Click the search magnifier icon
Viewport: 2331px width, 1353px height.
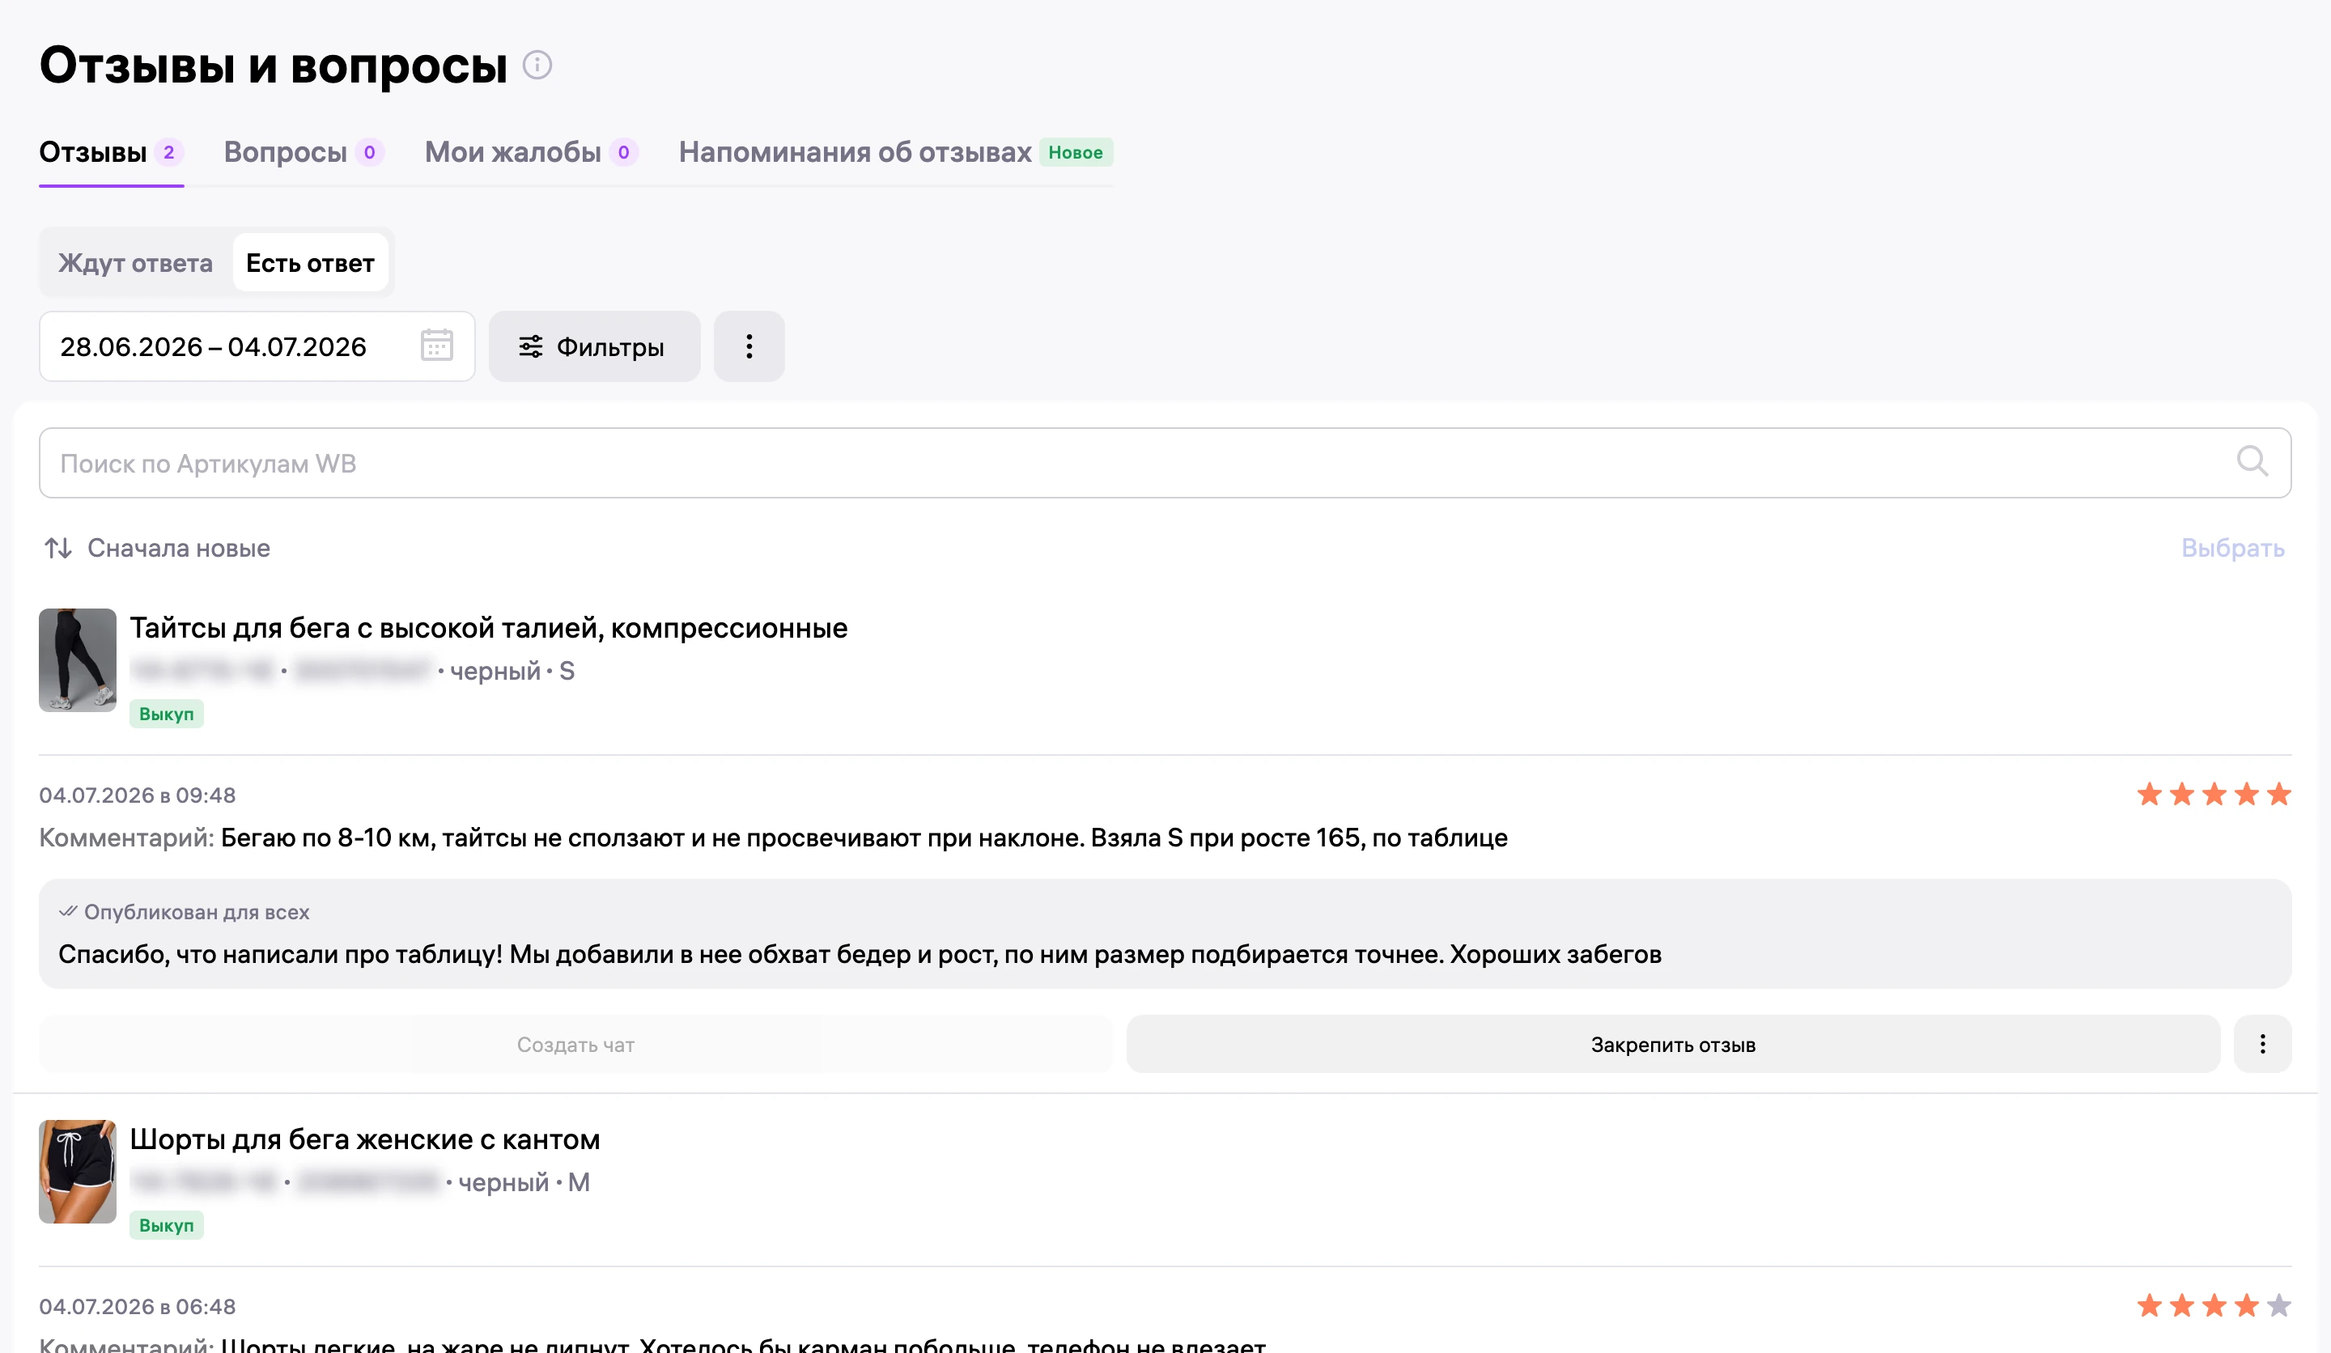click(x=2252, y=461)
